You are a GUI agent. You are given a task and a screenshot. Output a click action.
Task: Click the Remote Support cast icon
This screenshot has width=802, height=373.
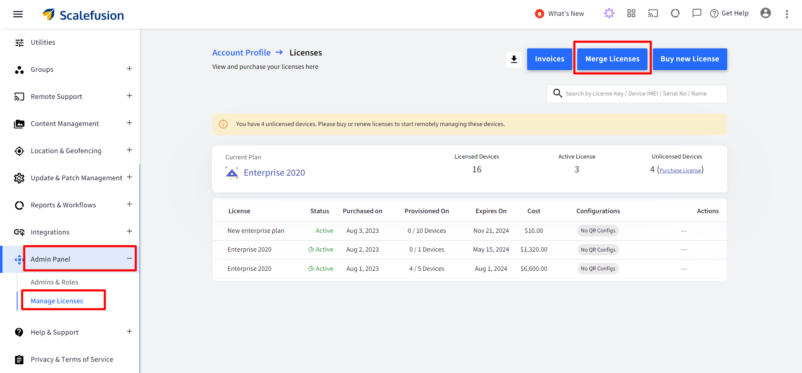[x=19, y=97]
